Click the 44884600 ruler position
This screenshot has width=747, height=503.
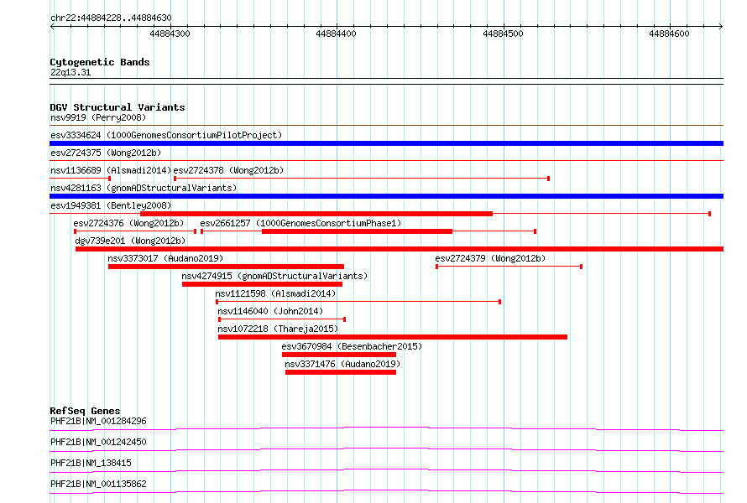click(x=669, y=34)
